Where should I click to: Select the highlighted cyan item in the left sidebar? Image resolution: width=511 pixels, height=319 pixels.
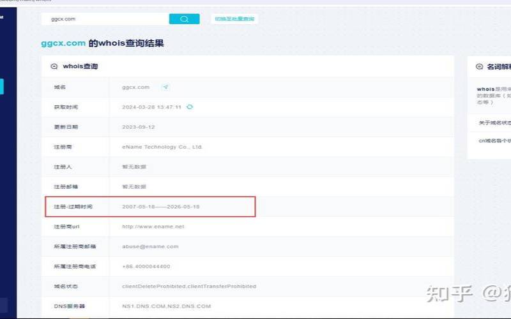[x=2, y=87]
